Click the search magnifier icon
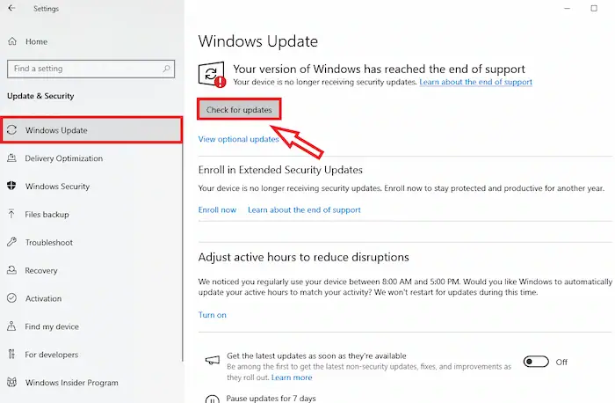615x403 pixels. coord(167,69)
